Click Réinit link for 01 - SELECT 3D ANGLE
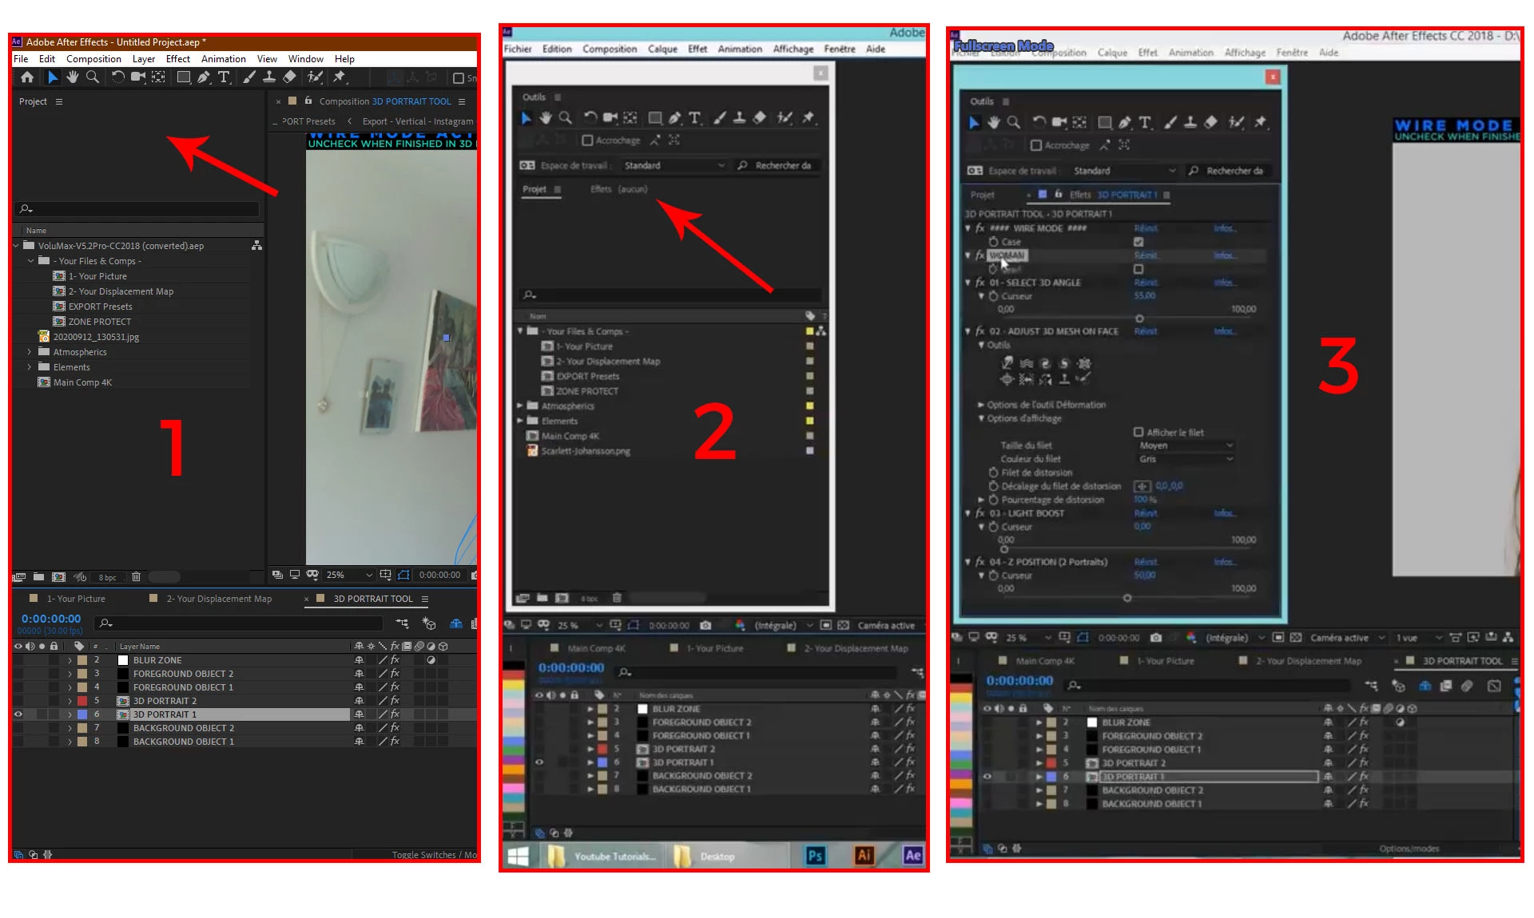Viewport: 1534px width, 918px height. click(1145, 283)
